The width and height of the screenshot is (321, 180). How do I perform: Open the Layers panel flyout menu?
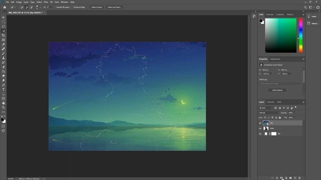303,102
